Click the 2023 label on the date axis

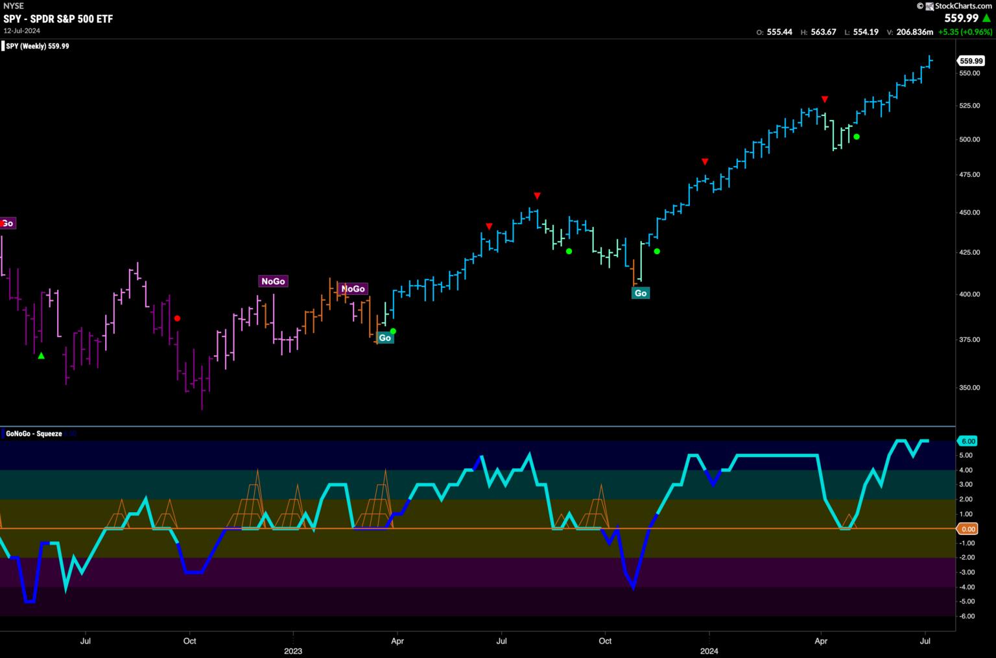coord(293,650)
